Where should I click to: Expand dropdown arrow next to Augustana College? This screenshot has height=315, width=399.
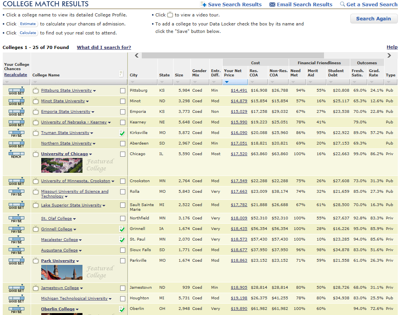pyautogui.click(x=81, y=251)
